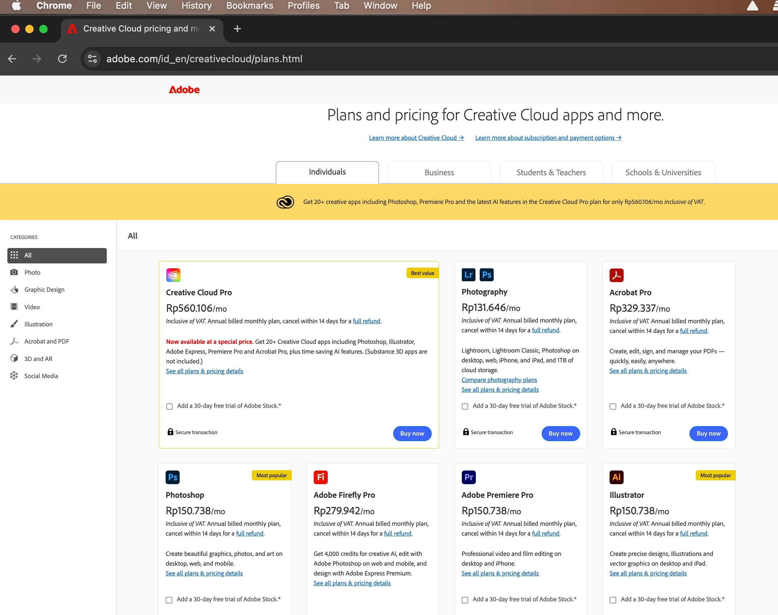The image size is (778, 615).
Task: Tick Adobe Stock trial box for Acrobat Pro
Action: pos(613,406)
